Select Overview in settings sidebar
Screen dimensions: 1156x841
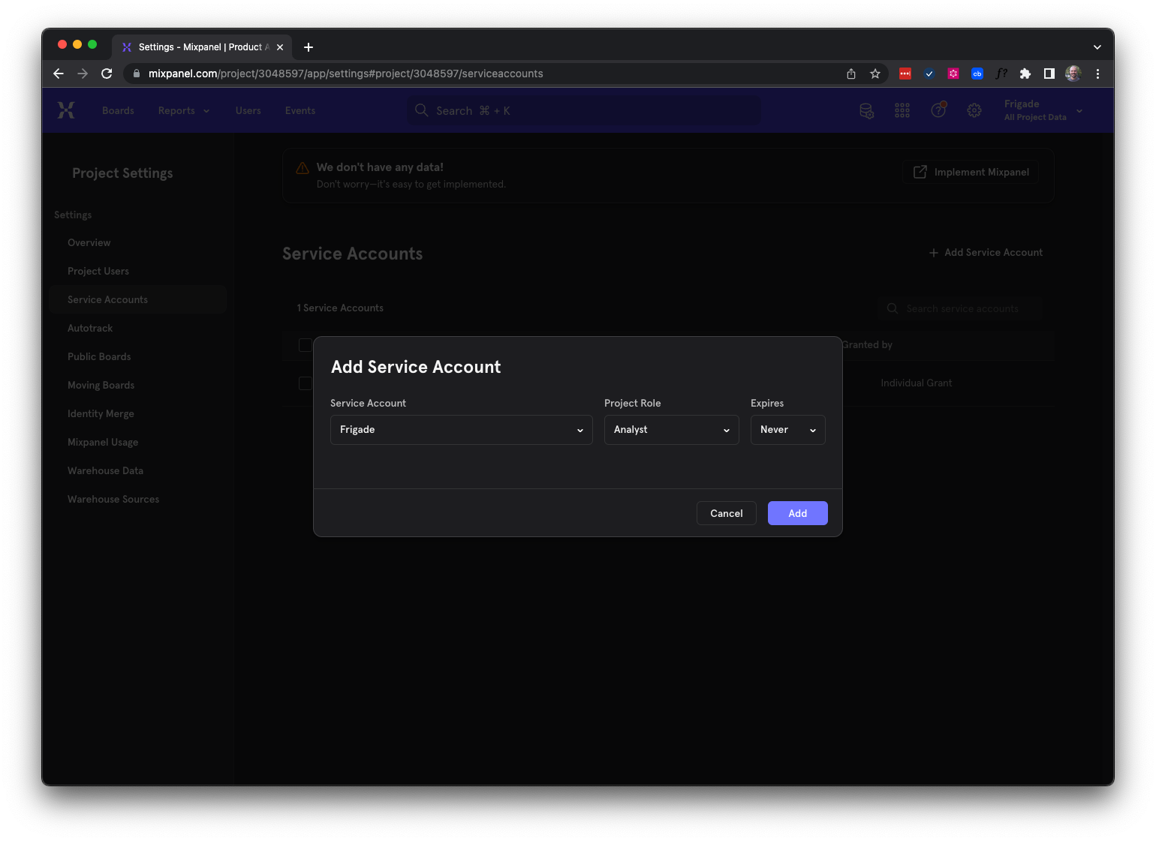click(89, 242)
